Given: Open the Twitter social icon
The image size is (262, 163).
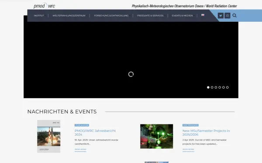Looking at the screenshot, I should [x=221, y=16].
